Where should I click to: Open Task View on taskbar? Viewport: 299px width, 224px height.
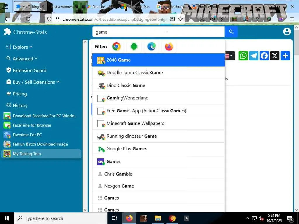114,218
